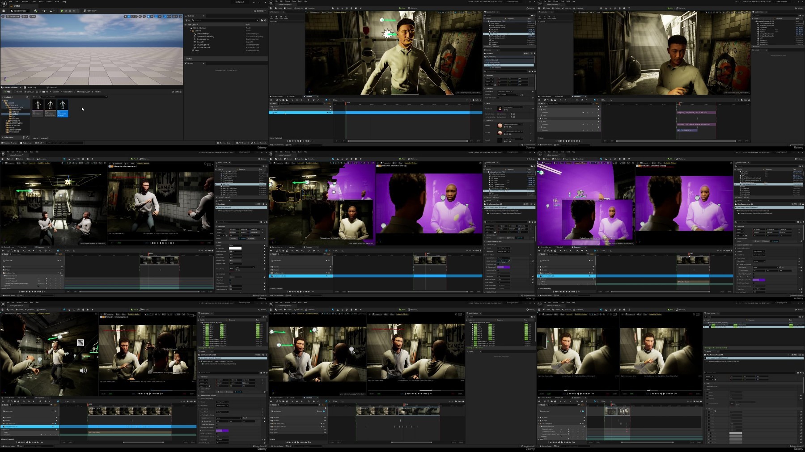The height and width of the screenshot is (452, 805).
Task: Click Add component button in top-middle Details
Action: (x=526, y=53)
